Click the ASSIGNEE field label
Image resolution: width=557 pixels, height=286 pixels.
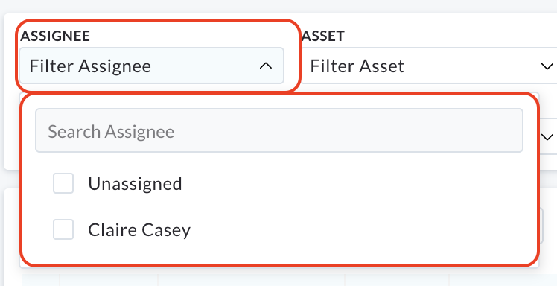point(55,36)
